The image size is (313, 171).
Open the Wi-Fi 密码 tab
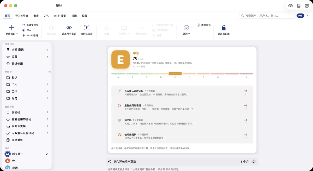coord(60,16)
